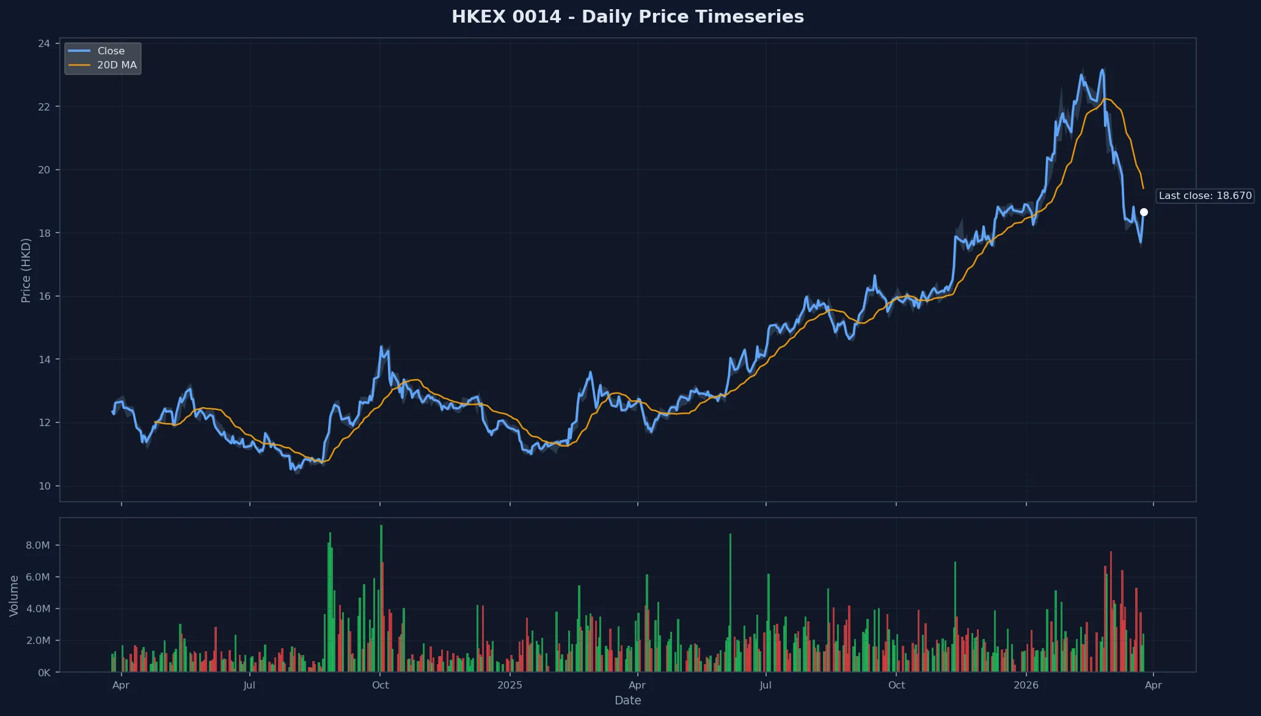Click the Date axis label

[x=627, y=701]
